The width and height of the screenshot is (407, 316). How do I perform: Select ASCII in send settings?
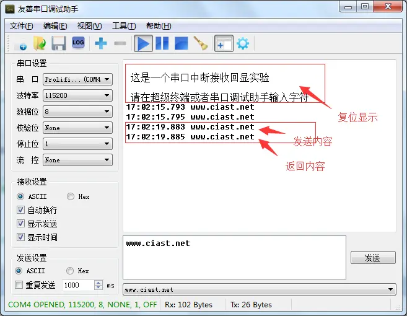coord(30,271)
